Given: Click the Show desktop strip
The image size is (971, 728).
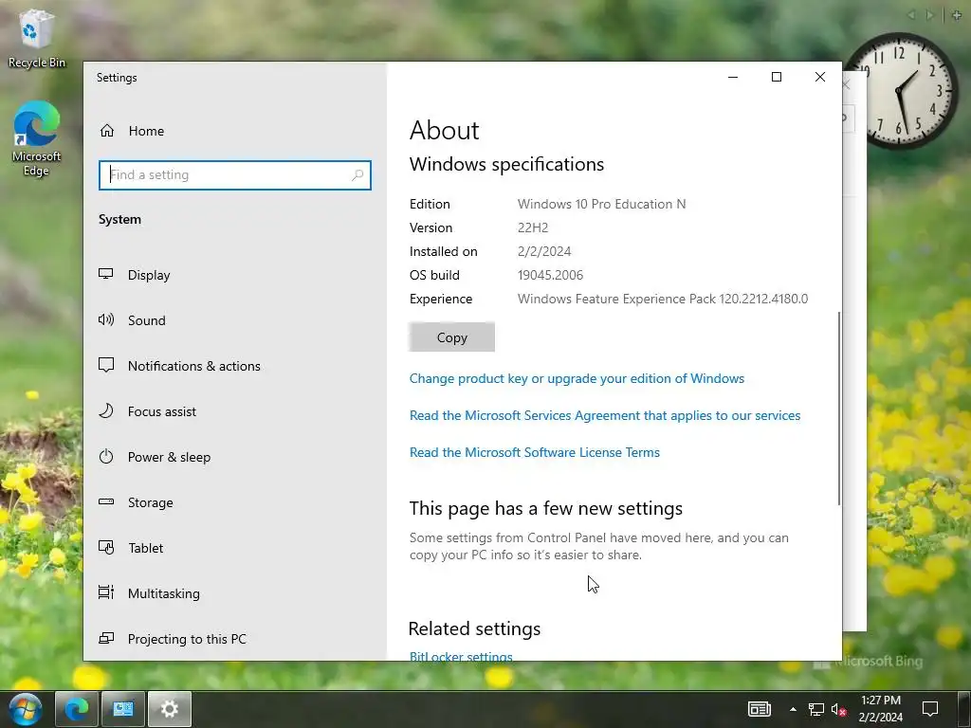Looking at the screenshot, I should point(964,709).
